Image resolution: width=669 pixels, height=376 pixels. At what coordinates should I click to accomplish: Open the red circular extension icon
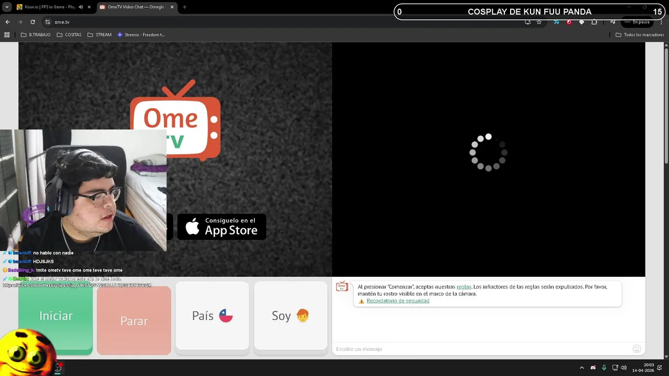pos(569,22)
